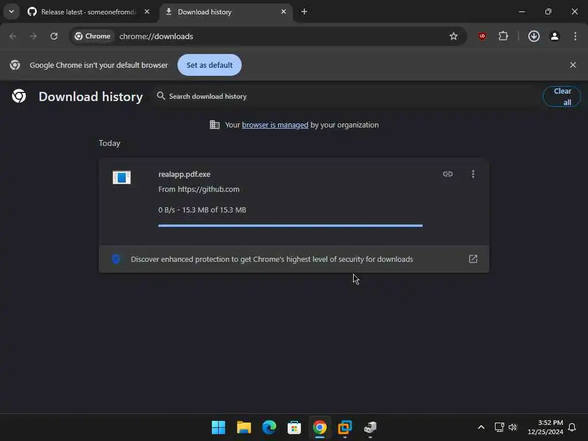Viewport: 588px width, 441px height.
Task: Open the notifications bell icon
Action: [x=572, y=427]
